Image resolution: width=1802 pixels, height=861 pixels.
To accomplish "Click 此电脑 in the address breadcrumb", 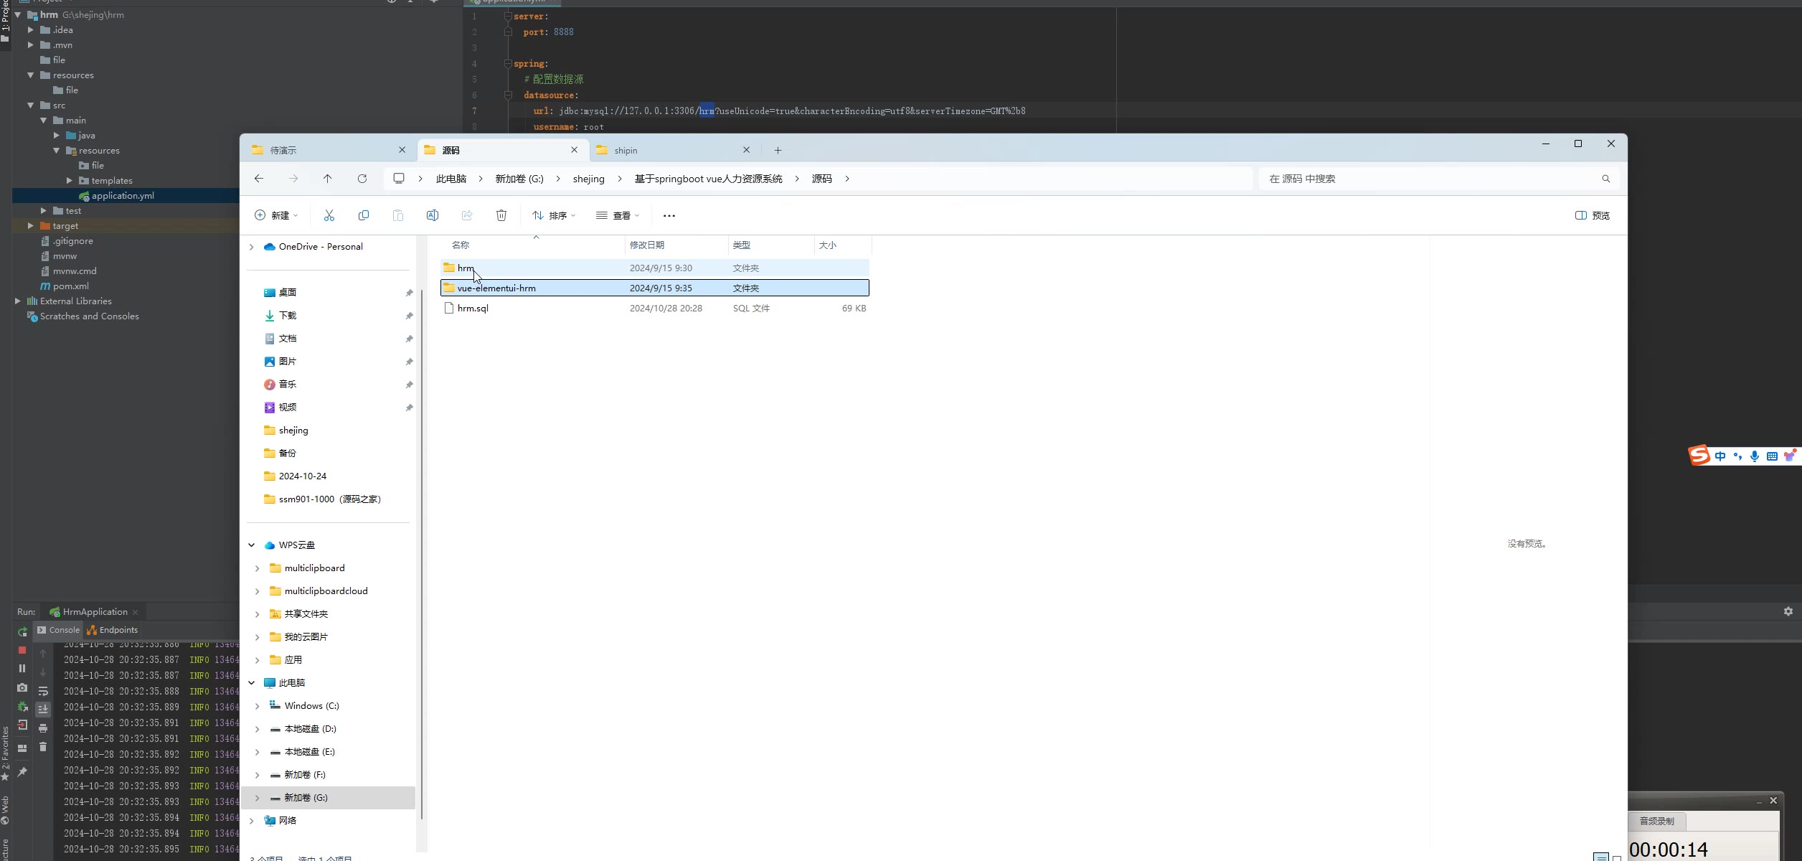I will pos(451,179).
